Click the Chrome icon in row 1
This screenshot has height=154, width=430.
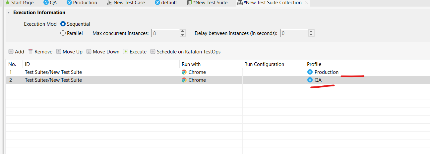[x=184, y=72]
